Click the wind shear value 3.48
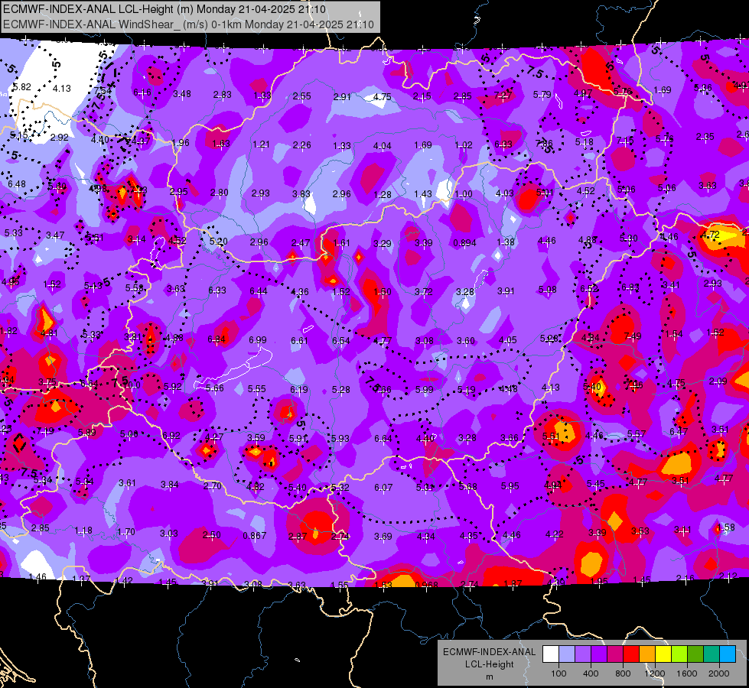749x688 pixels. pos(182,94)
